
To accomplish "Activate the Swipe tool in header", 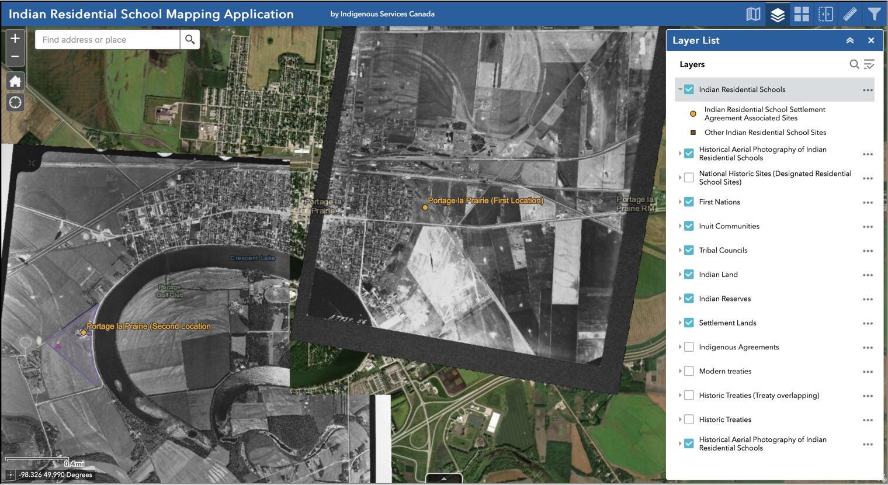I will click(825, 14).
